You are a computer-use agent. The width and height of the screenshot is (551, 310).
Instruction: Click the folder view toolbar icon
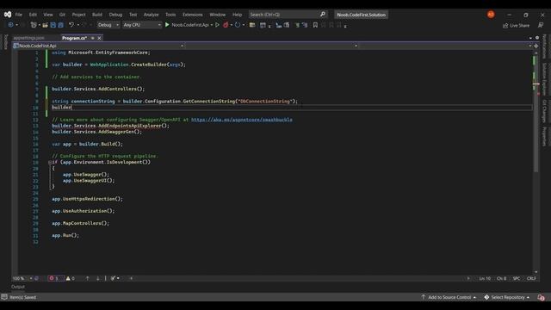[252, 25]
